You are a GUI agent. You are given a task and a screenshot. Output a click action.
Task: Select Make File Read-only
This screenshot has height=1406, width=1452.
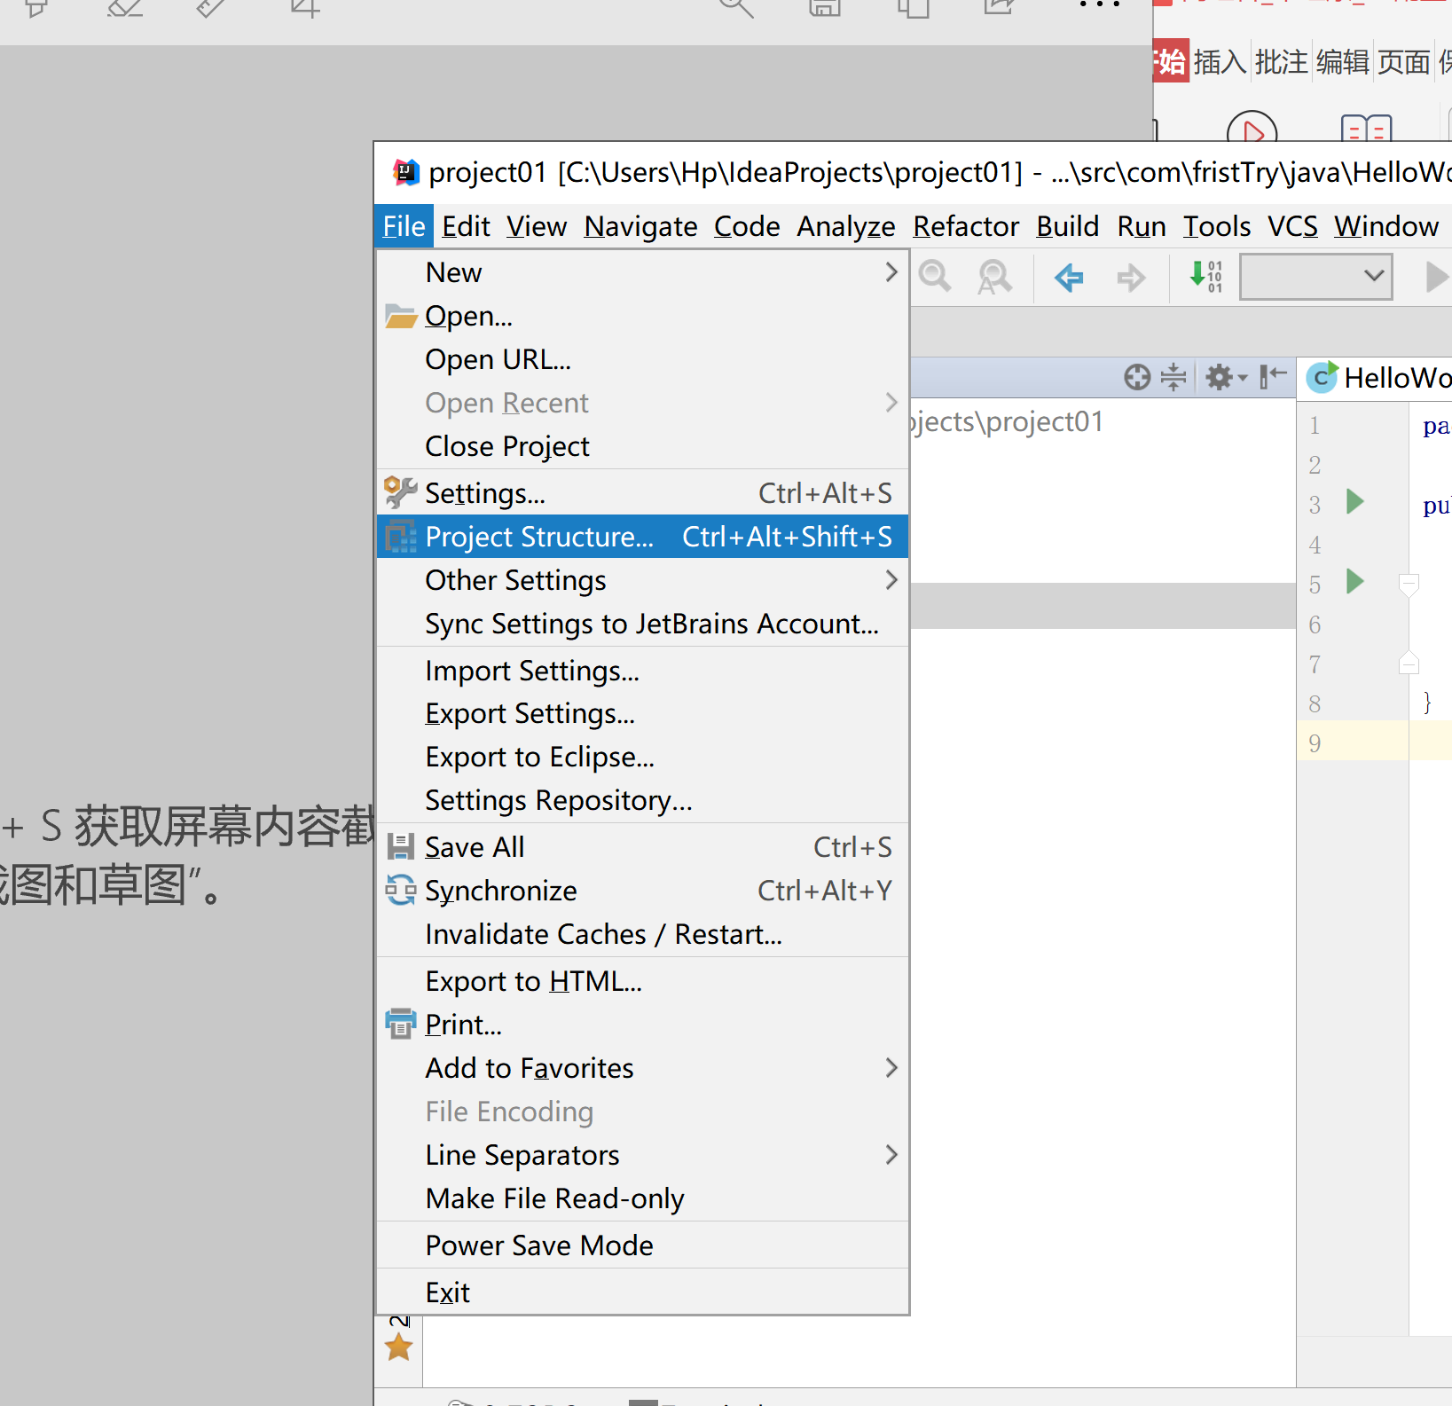coord(643,1198)
